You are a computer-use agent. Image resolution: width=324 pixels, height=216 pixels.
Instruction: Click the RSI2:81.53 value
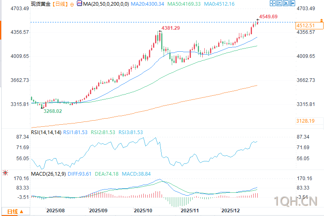click(103, 132)
